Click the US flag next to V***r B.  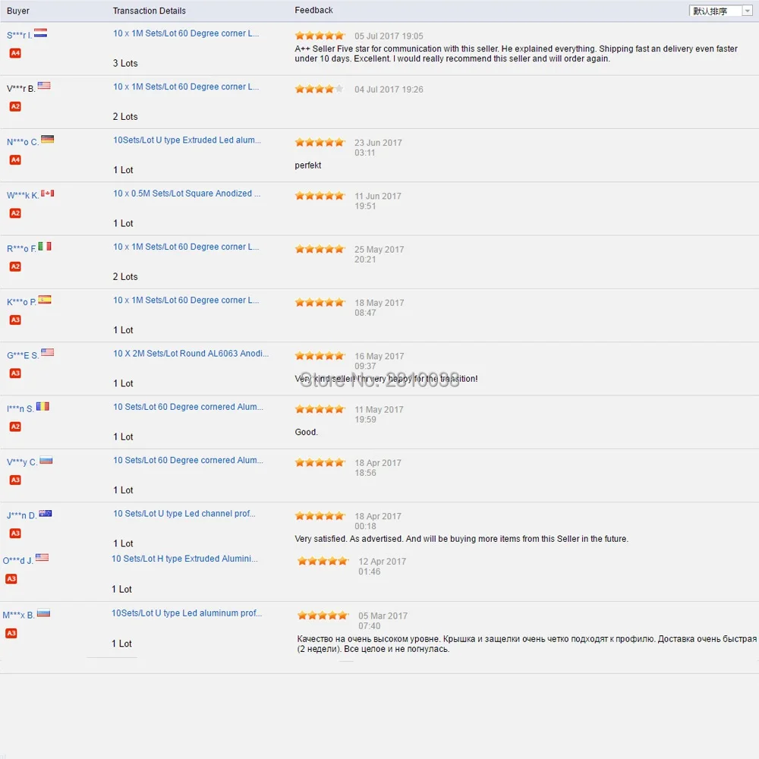click(x=44, y=86)
